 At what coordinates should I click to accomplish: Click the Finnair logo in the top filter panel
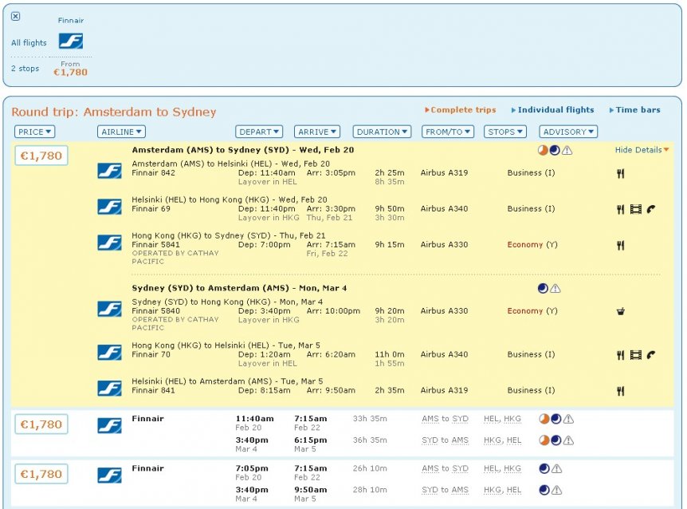71,41
